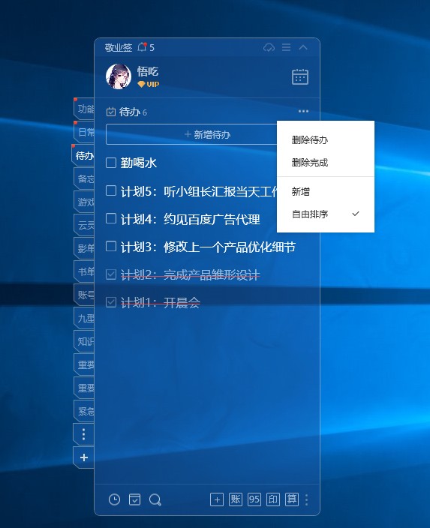Switch to the 功能 side tab
This screenshot has width=430, height=528.
(x=84, y=109)
